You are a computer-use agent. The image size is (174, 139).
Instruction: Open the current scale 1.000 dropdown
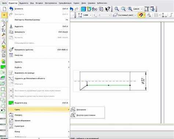coord(91,15)
